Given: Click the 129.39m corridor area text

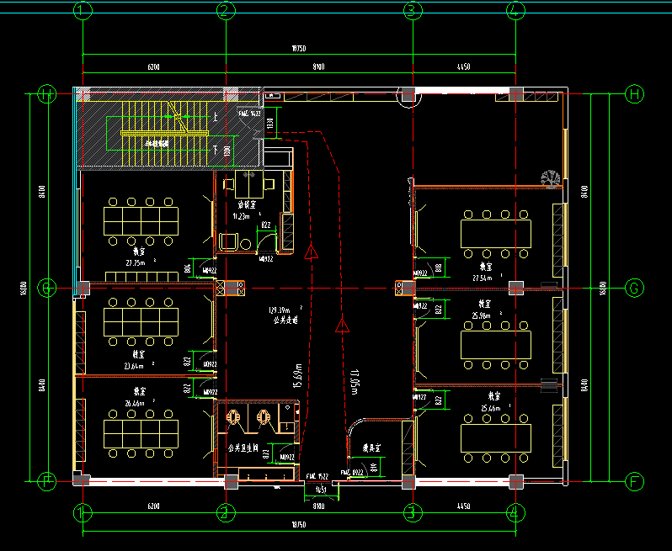Looking at the screenshot, I should 279,310.
